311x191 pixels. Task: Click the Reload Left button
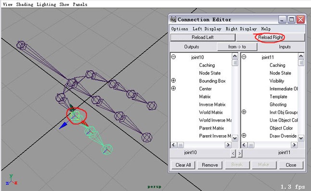(x=203, y=37)
